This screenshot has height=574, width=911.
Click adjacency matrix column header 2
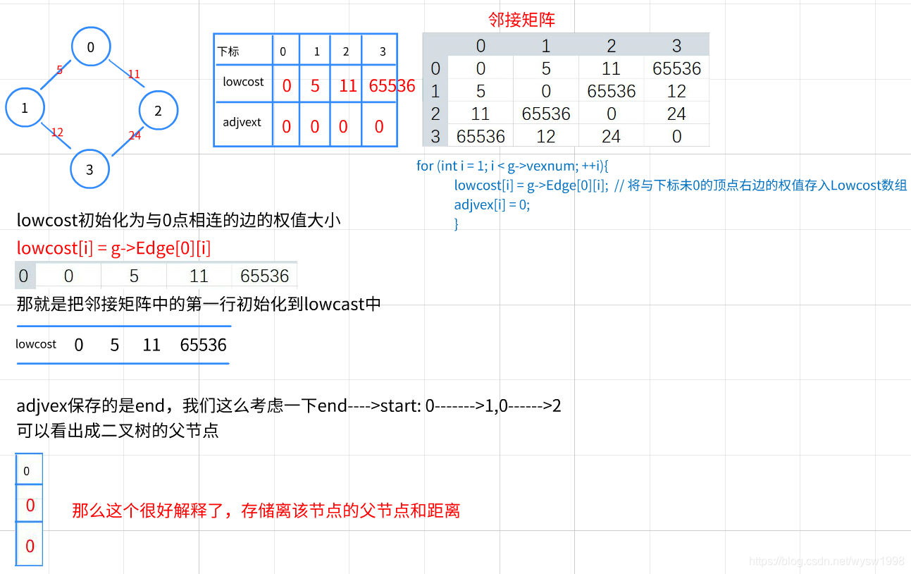pyautogui.click(x=611, y=46)
